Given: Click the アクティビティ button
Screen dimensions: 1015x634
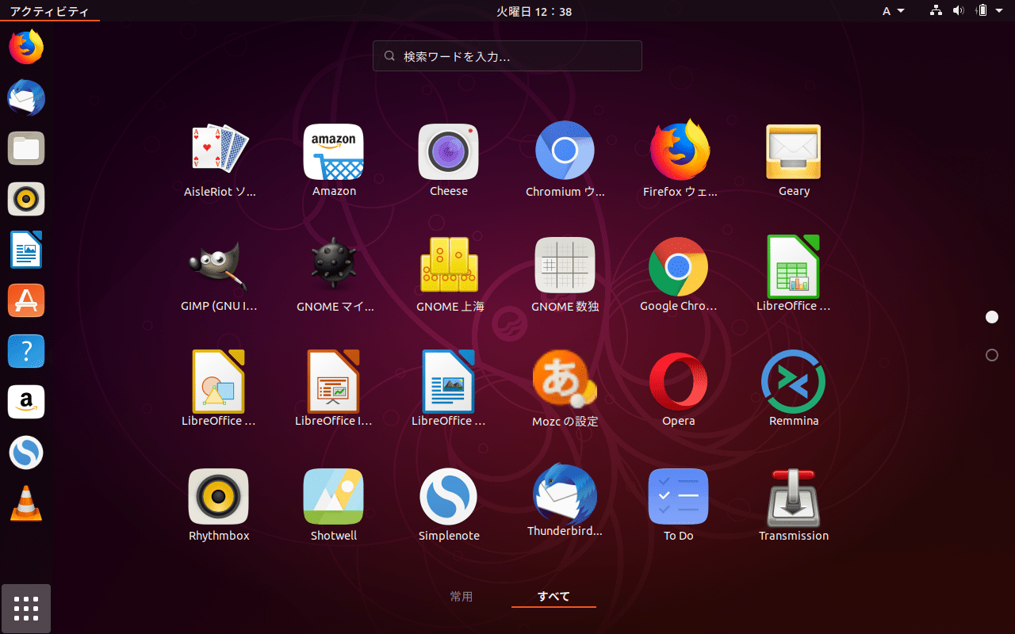Looking at the screenshot, I should point(49,11).
